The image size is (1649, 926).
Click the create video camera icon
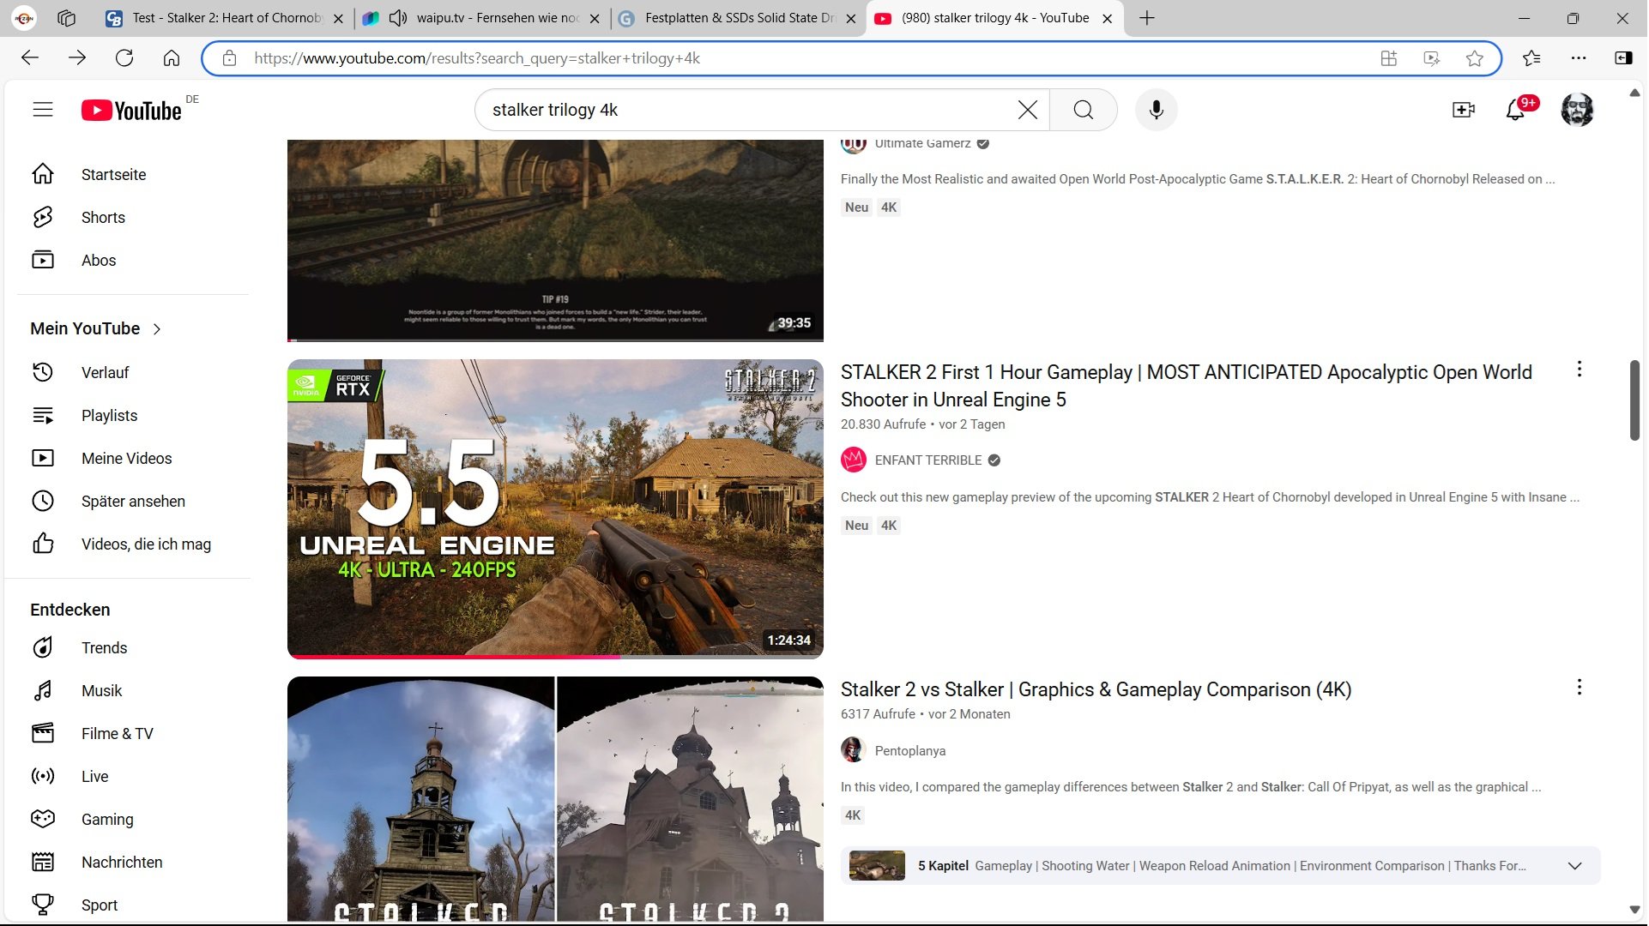click(x=1463, y=110)
